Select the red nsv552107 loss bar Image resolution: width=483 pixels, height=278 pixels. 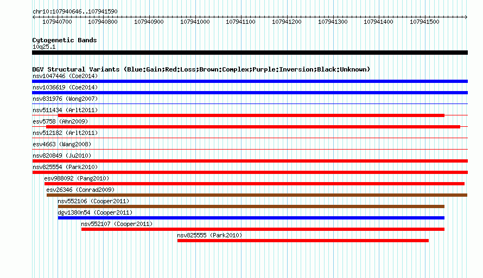263,229
